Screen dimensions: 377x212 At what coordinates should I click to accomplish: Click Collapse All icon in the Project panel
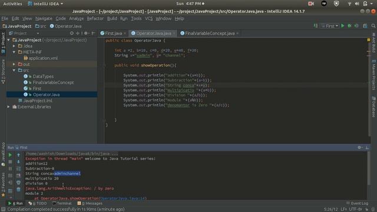point(78,33)
